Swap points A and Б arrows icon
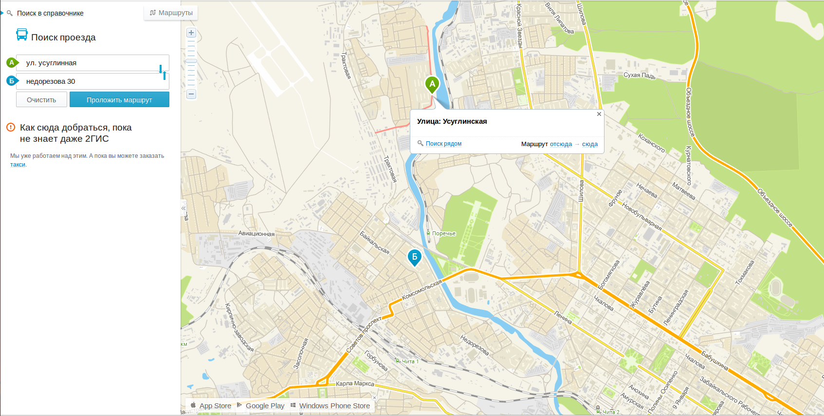The height and width of the screenshot is (416, 824). (x=163, y=72)
